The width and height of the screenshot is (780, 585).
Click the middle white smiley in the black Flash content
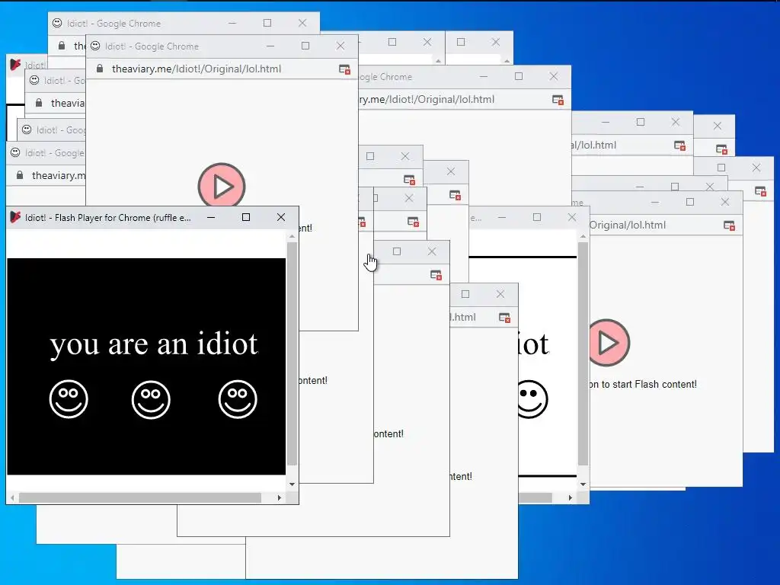152,399
